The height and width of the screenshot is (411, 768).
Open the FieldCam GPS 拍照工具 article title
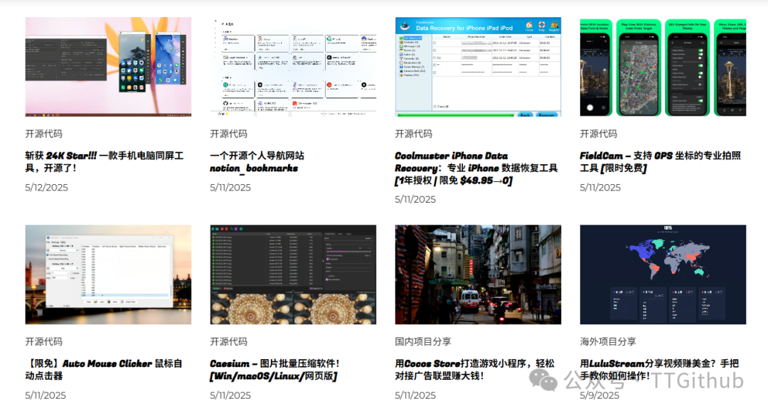tap(660, 161)
